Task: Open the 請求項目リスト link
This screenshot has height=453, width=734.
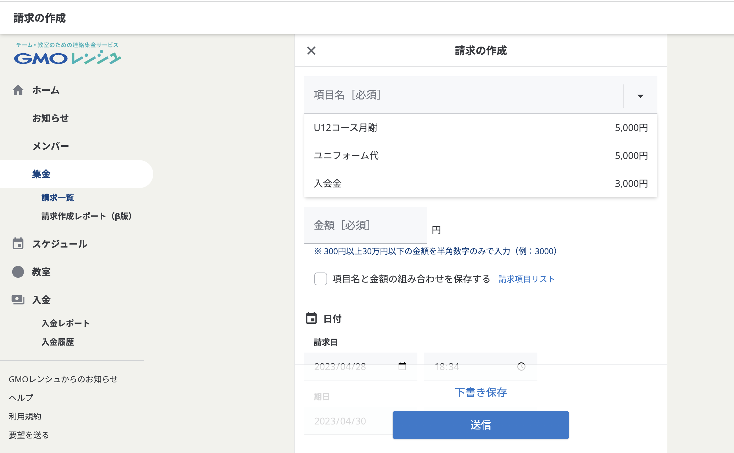Action: [526, 279]
